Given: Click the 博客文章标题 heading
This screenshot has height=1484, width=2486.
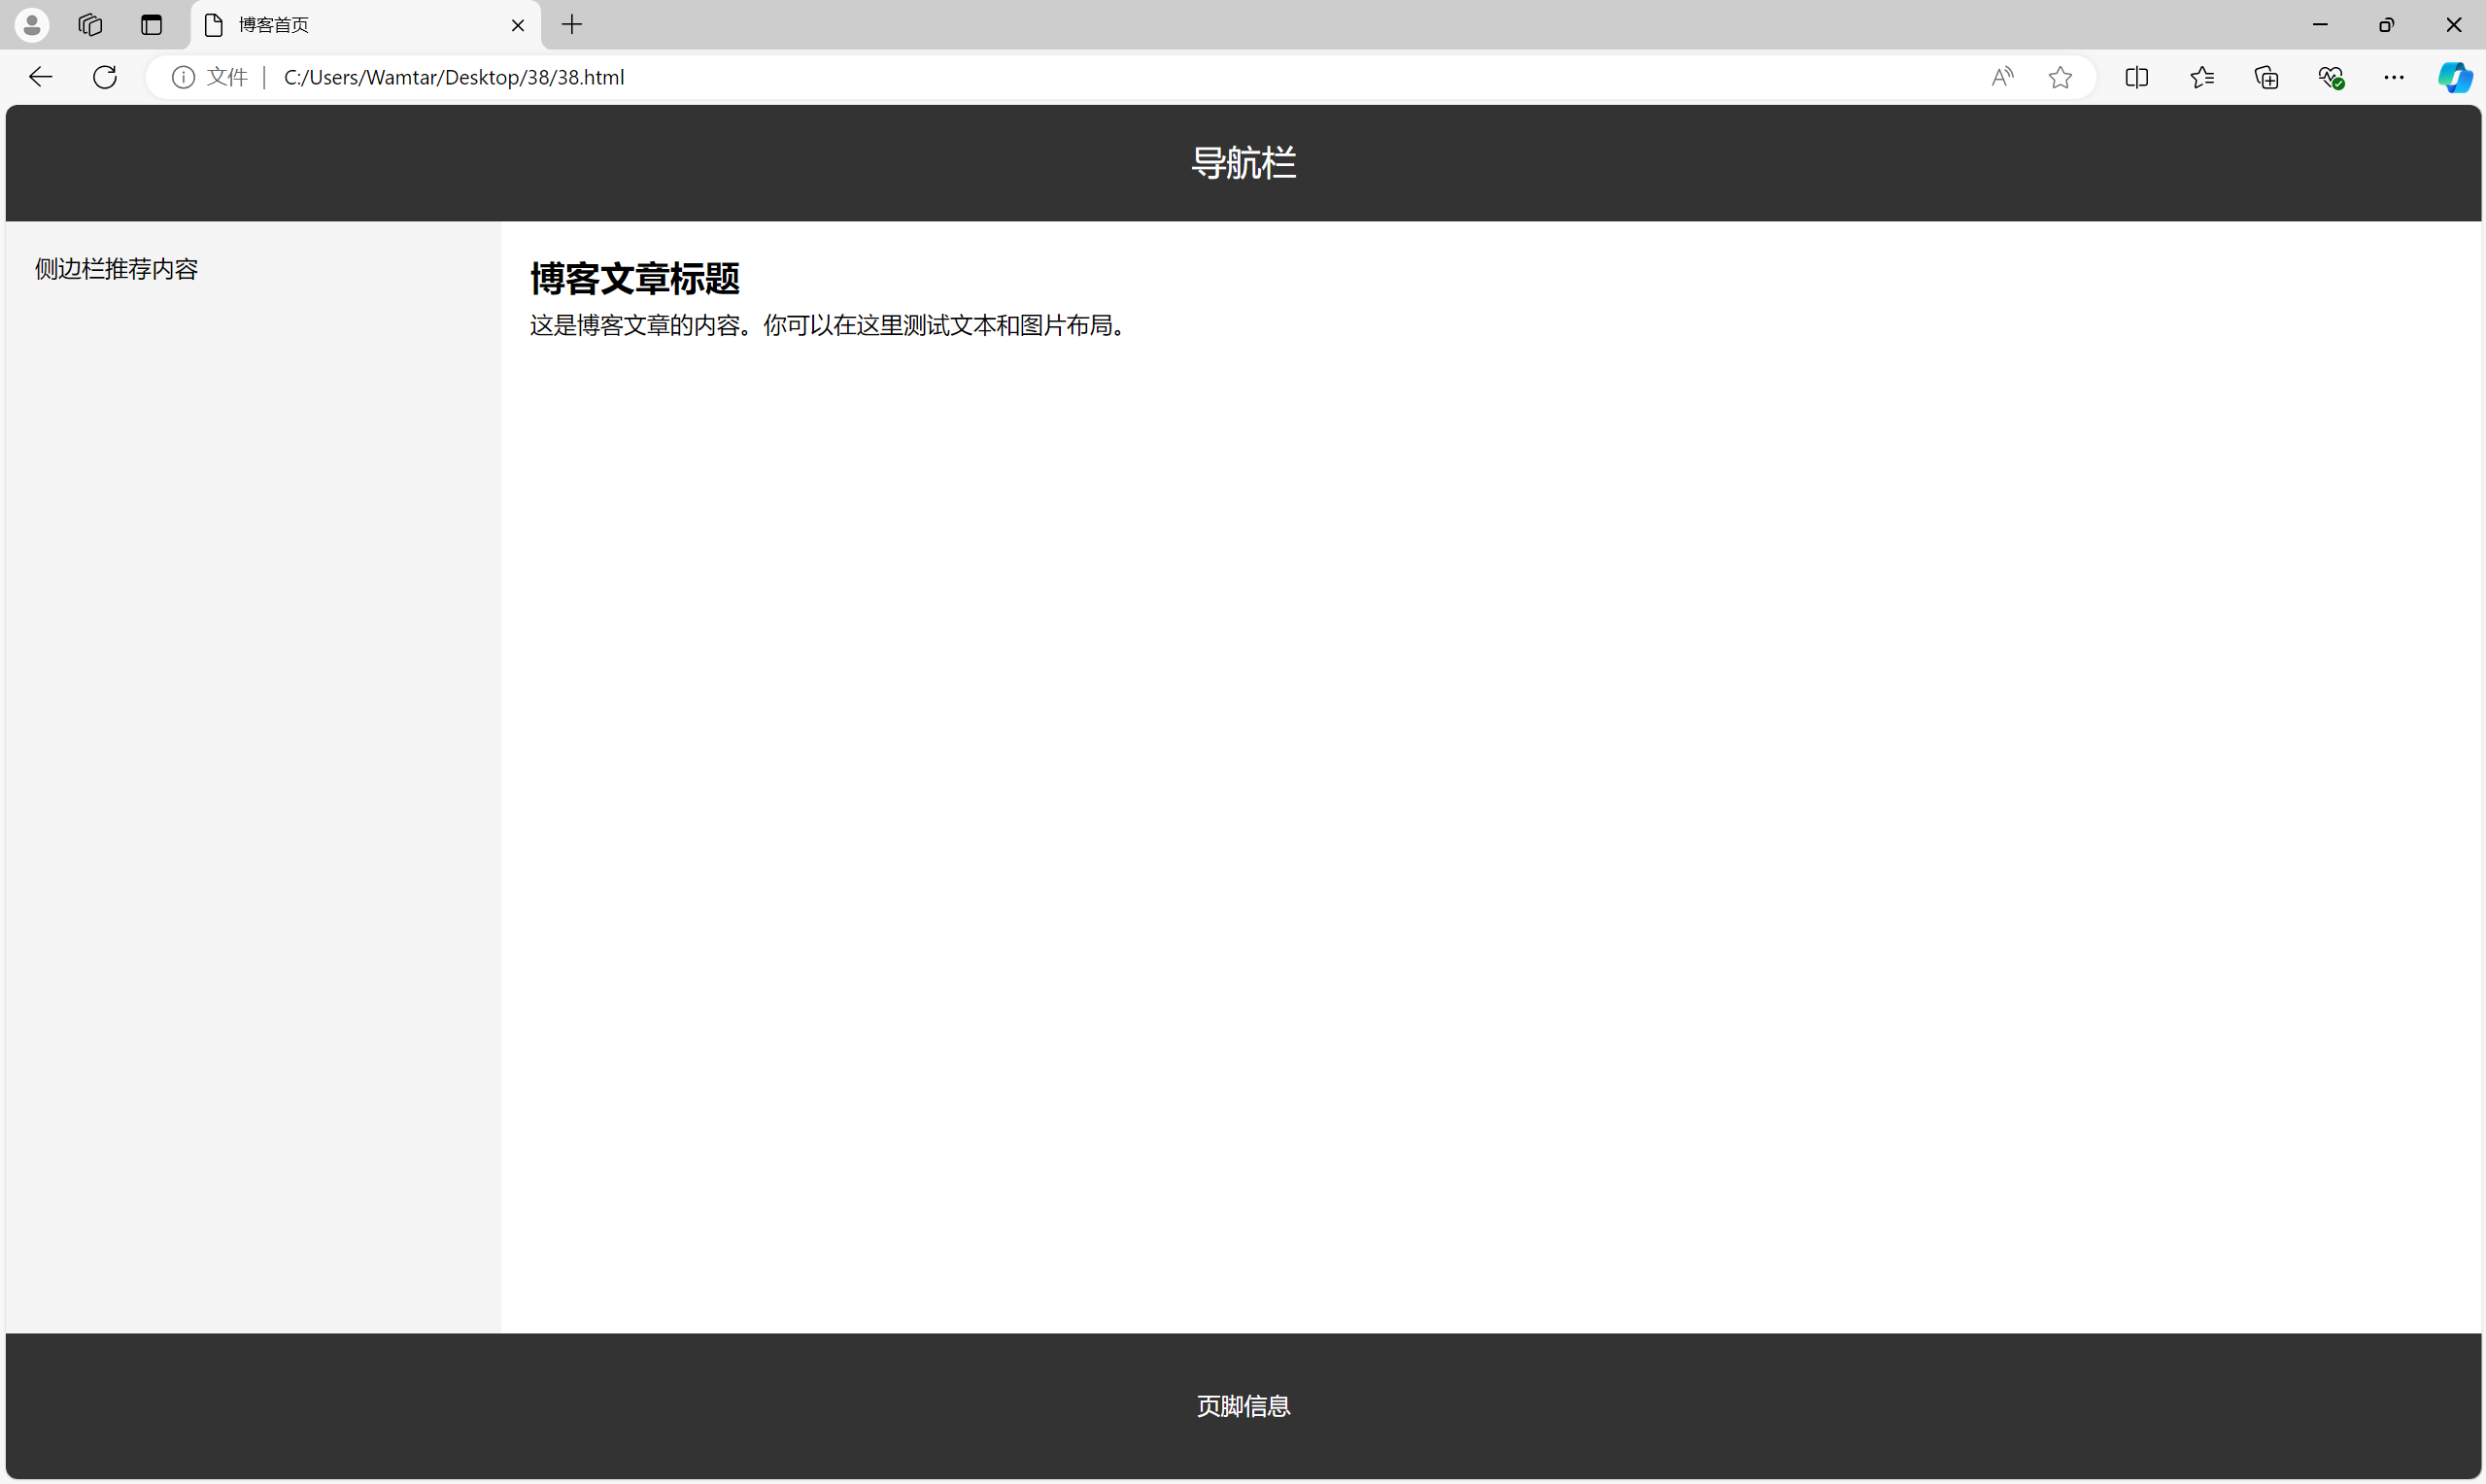Looking at the screenshot, I should 635,279.
